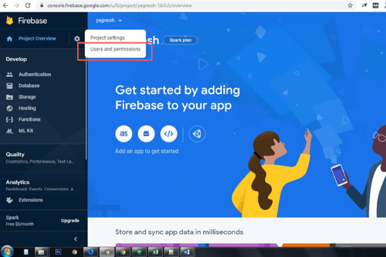
Task: Choose the Web app code icon
Action: tap(169, 134)
